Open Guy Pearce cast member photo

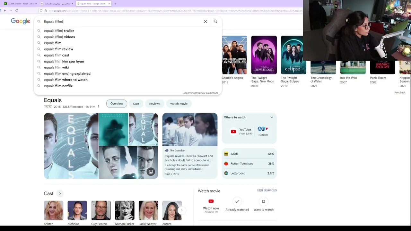[x=101, y=210]
